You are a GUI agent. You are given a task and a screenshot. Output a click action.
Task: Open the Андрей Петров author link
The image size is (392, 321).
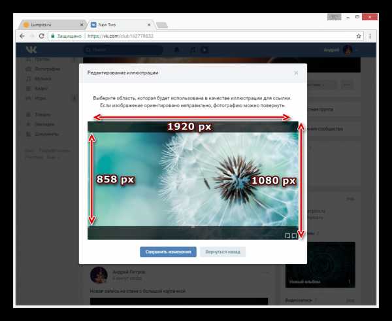click(x=129, y=272)
